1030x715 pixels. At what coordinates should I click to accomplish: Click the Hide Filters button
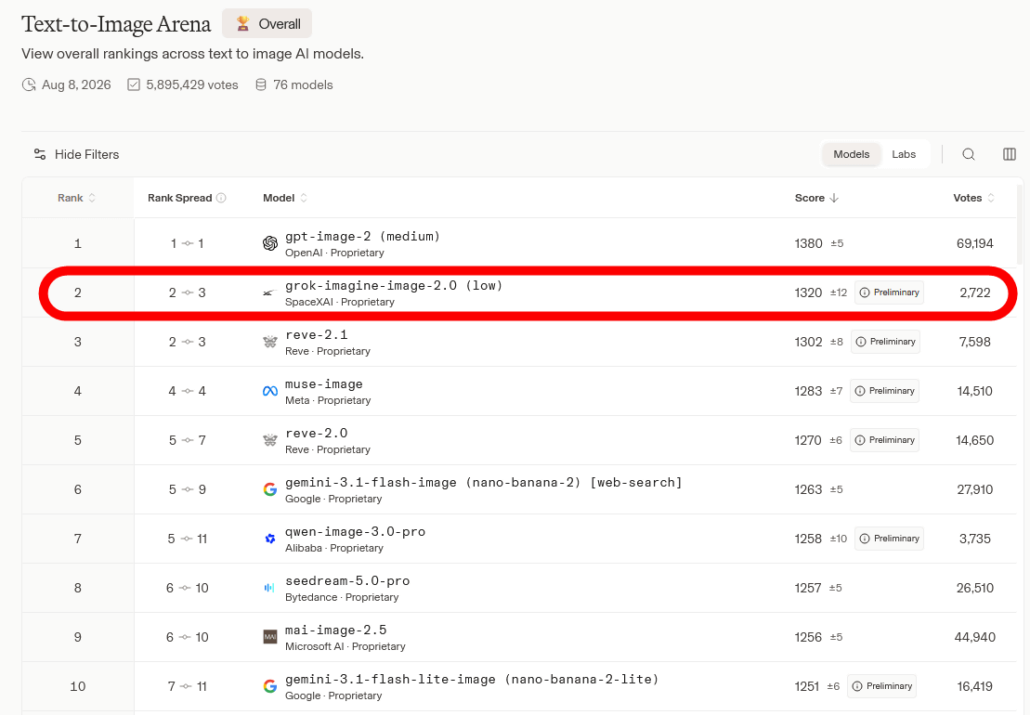coord(76,154)
